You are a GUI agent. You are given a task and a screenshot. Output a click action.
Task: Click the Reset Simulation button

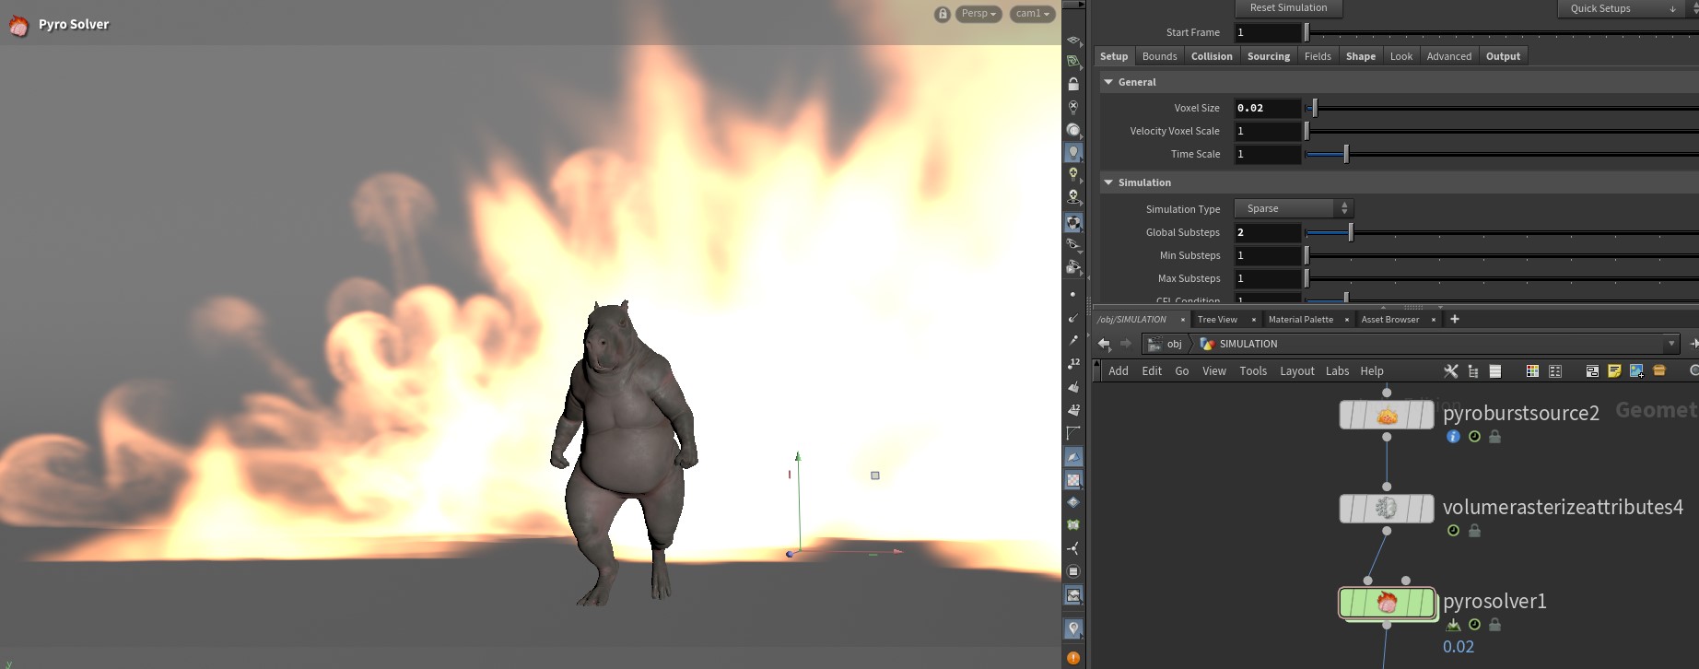pyautogui.click(x=1288, y=8)
